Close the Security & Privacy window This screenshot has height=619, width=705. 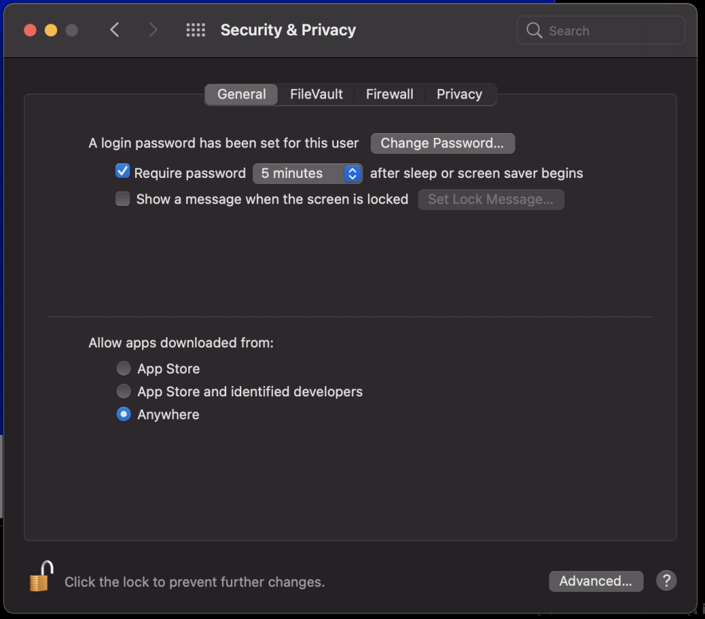coord(30,30)
